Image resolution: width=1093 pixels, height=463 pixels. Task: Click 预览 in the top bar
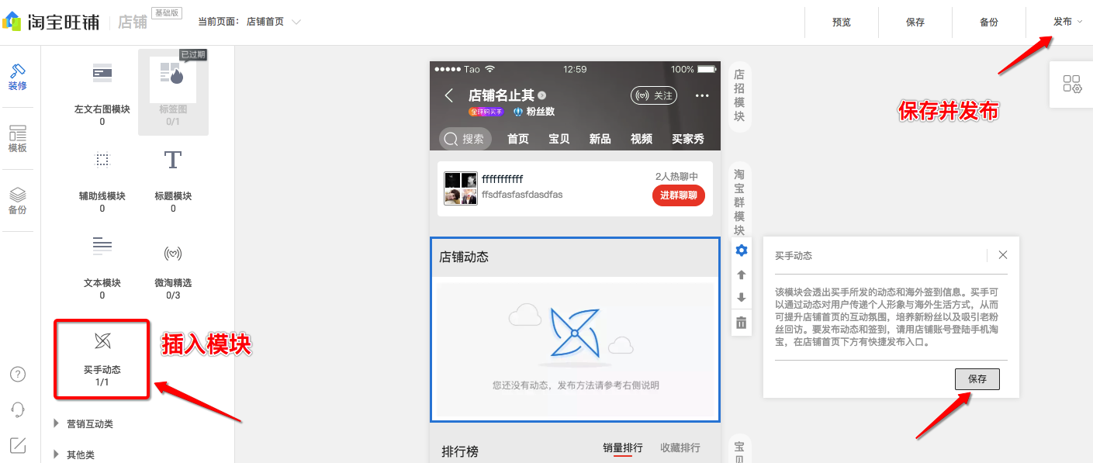[841, 22]
